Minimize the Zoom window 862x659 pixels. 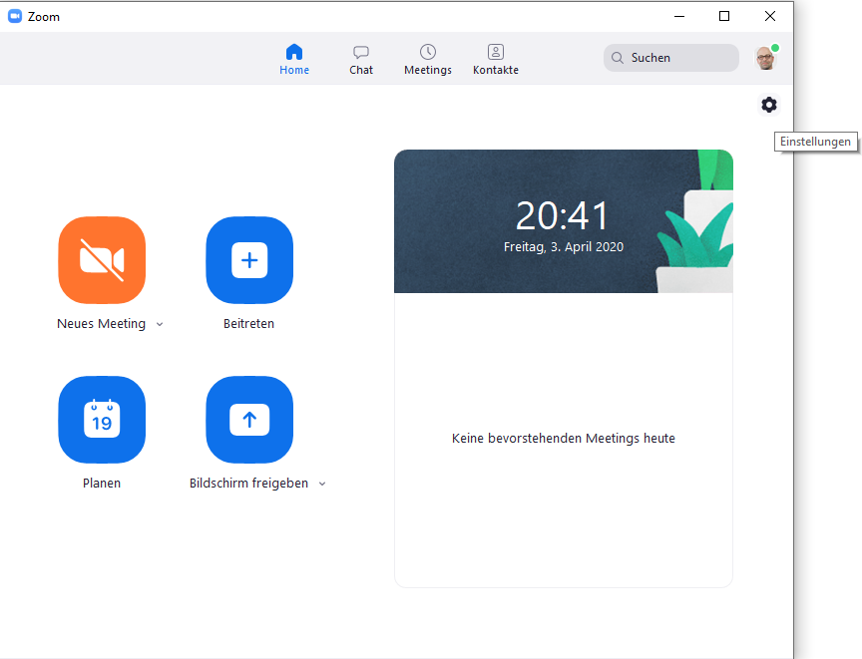[679, 17]
